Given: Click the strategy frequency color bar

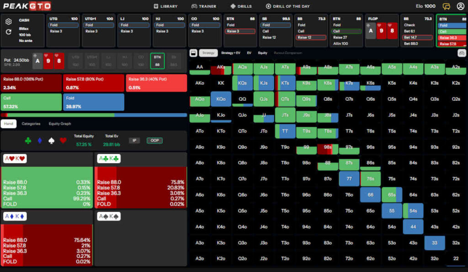Looking at the screenshot, I should 94,115.
